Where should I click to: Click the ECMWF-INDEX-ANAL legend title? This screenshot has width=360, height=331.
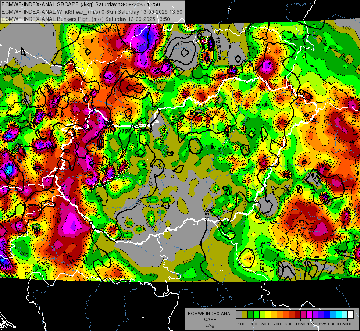(x=210, y=314)
